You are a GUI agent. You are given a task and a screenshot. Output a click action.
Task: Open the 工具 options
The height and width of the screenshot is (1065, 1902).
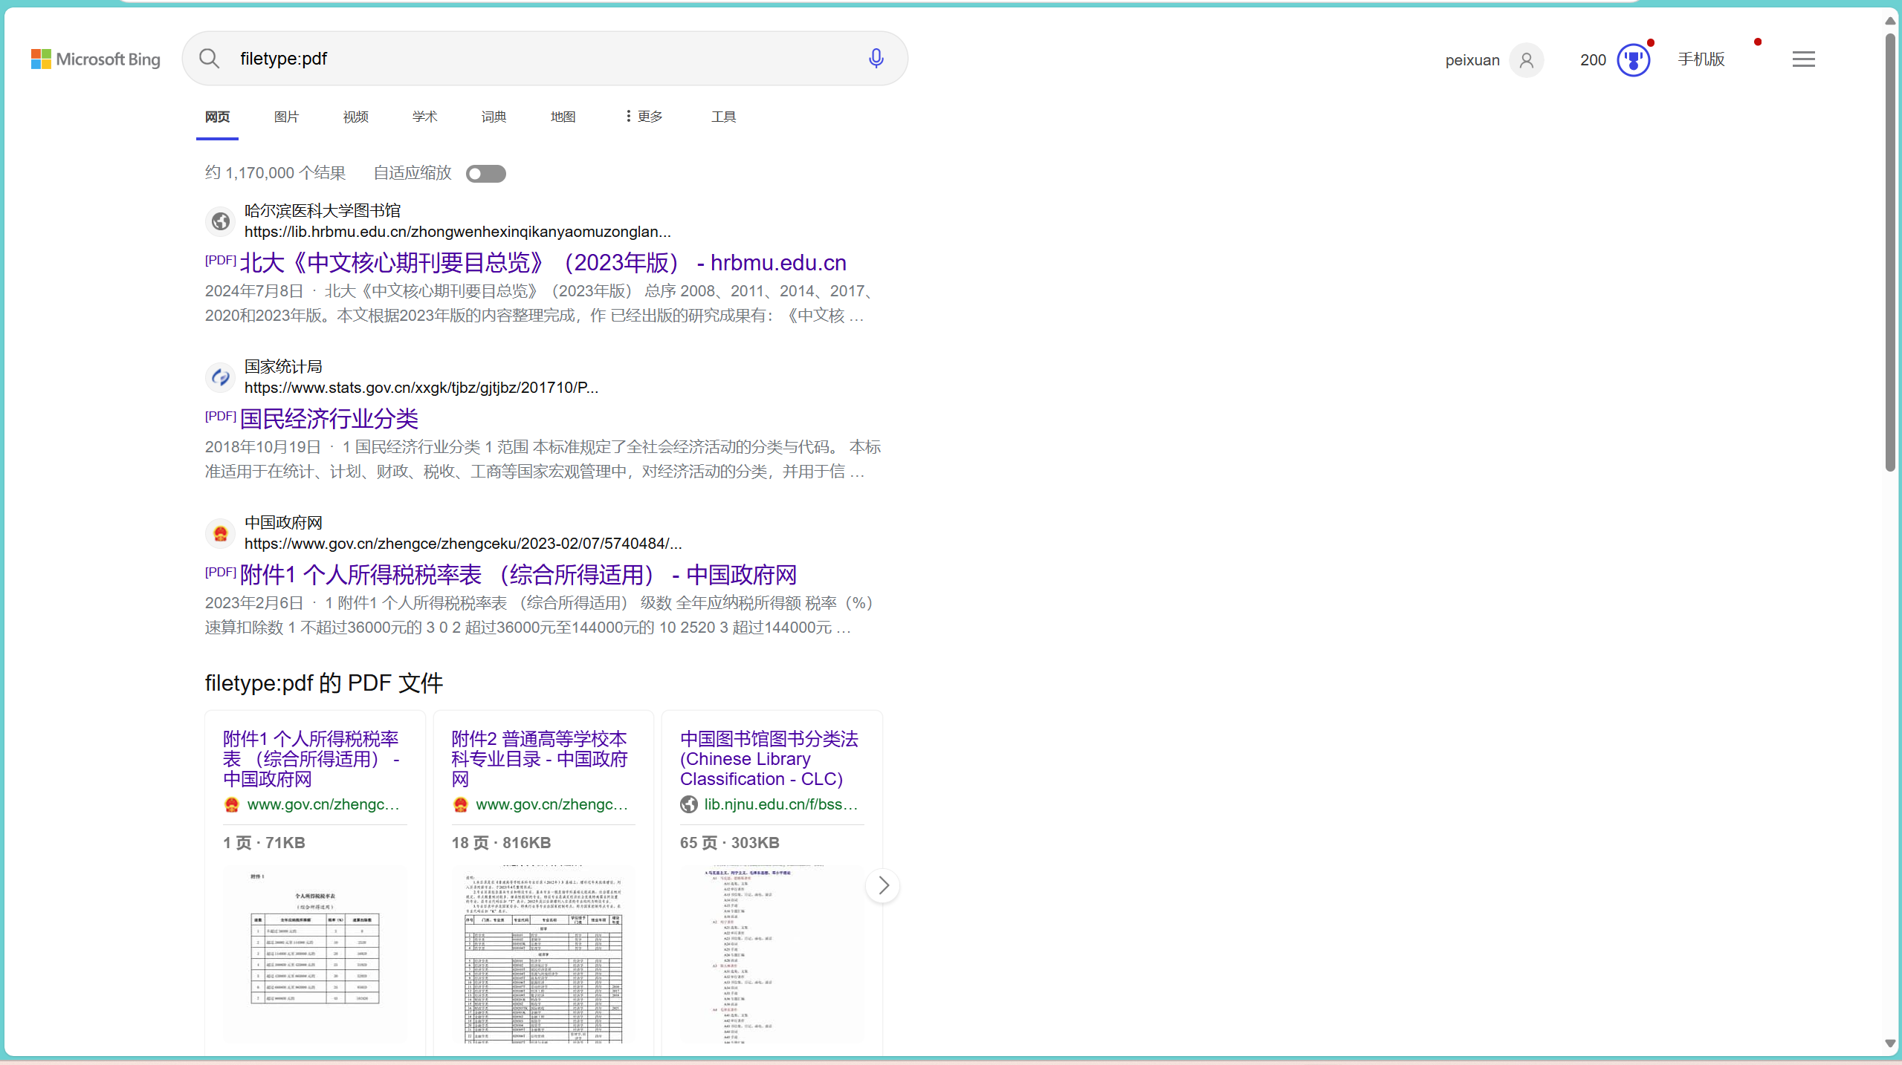click(x=723, y=117)
